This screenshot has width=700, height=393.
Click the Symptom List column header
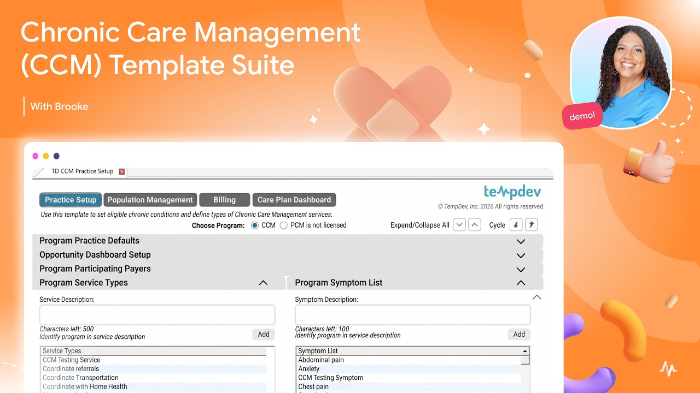pyautogui.click(x=409, y=351)
